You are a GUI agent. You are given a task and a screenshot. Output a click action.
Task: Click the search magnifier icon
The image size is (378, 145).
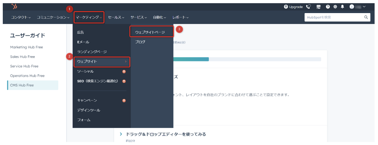[x=366, y=17]
